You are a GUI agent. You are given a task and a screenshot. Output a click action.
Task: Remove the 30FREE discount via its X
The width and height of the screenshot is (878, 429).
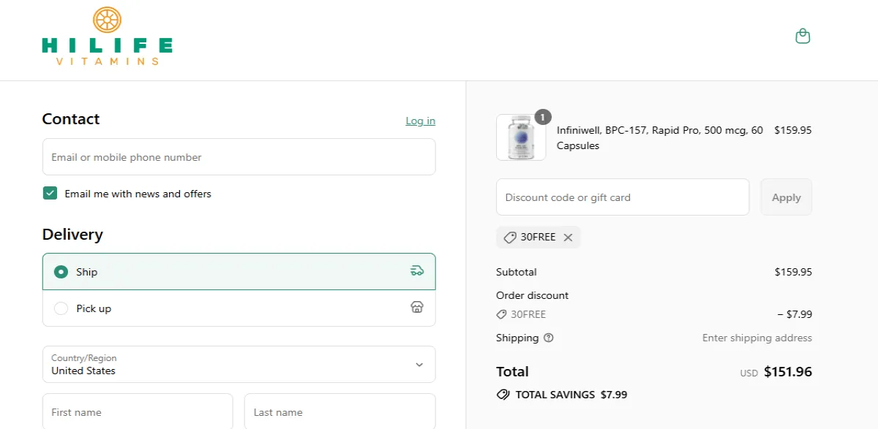(568, 237)
